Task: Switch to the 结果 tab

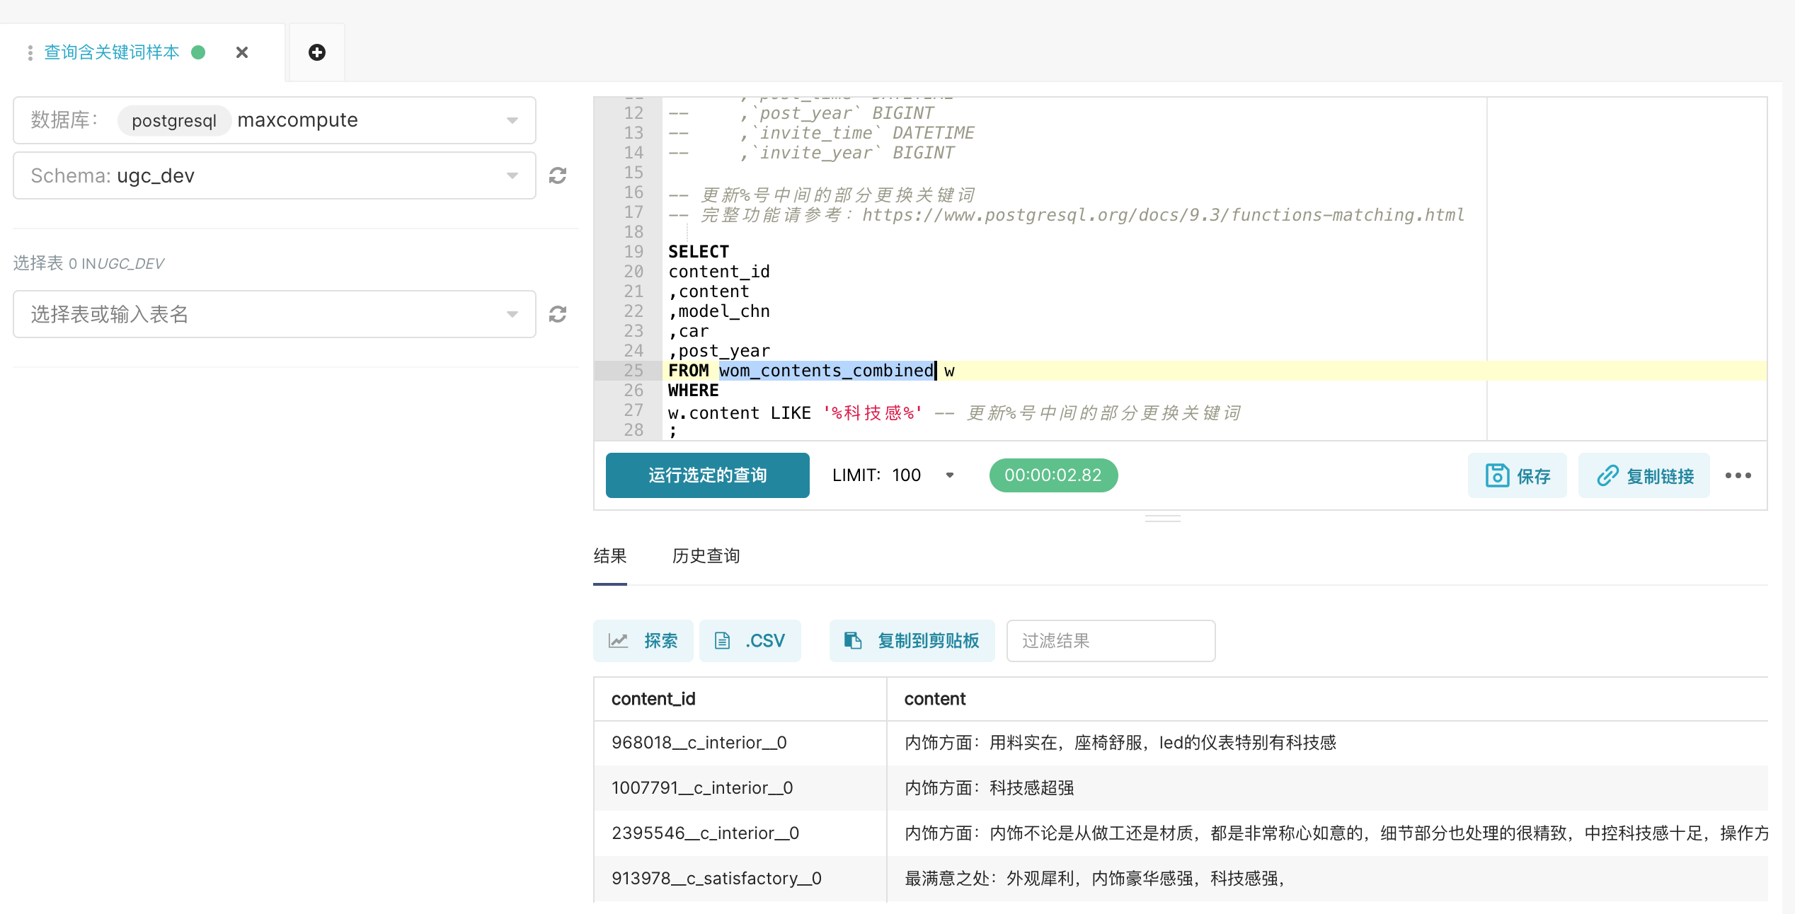Action: tap(610, 556)
